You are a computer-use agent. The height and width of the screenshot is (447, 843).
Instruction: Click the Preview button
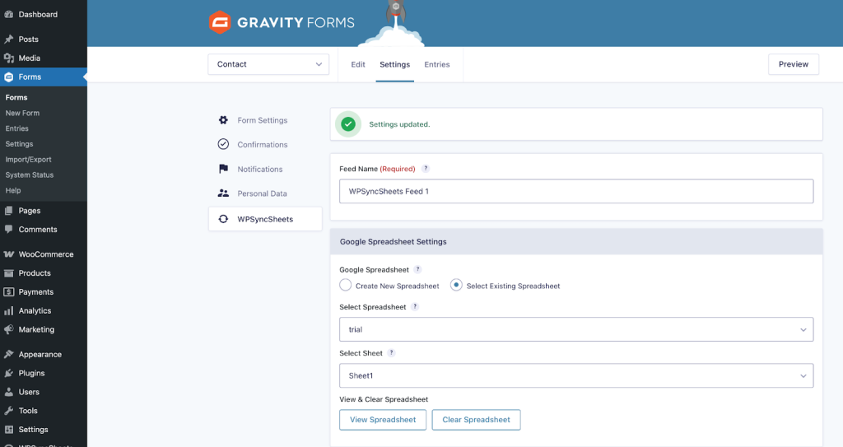tap(793, 64)
